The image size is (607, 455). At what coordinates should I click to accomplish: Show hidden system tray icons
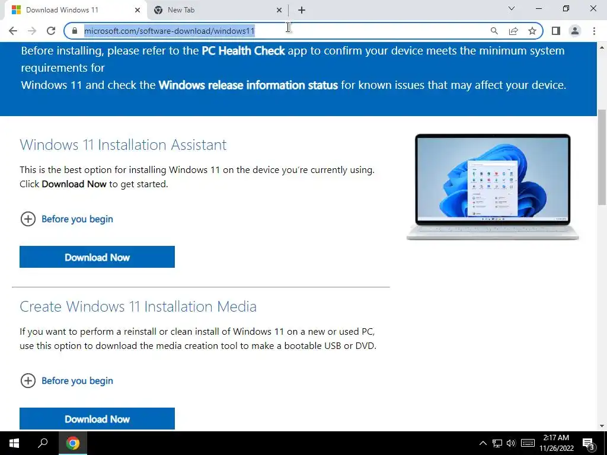483,443
